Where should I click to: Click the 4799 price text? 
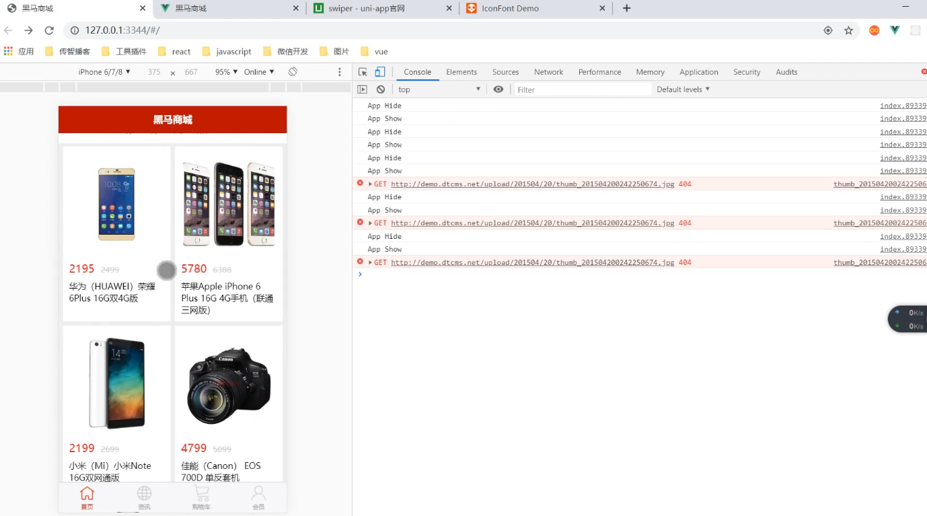[x=194, y=448]
